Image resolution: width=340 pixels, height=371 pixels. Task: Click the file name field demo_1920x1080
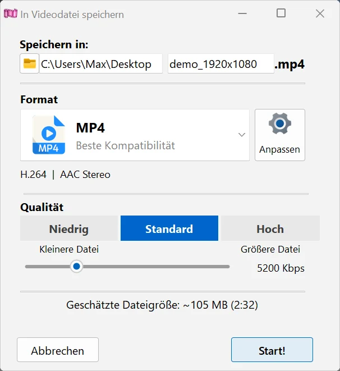pyautogui.click(x=221, y=63)
